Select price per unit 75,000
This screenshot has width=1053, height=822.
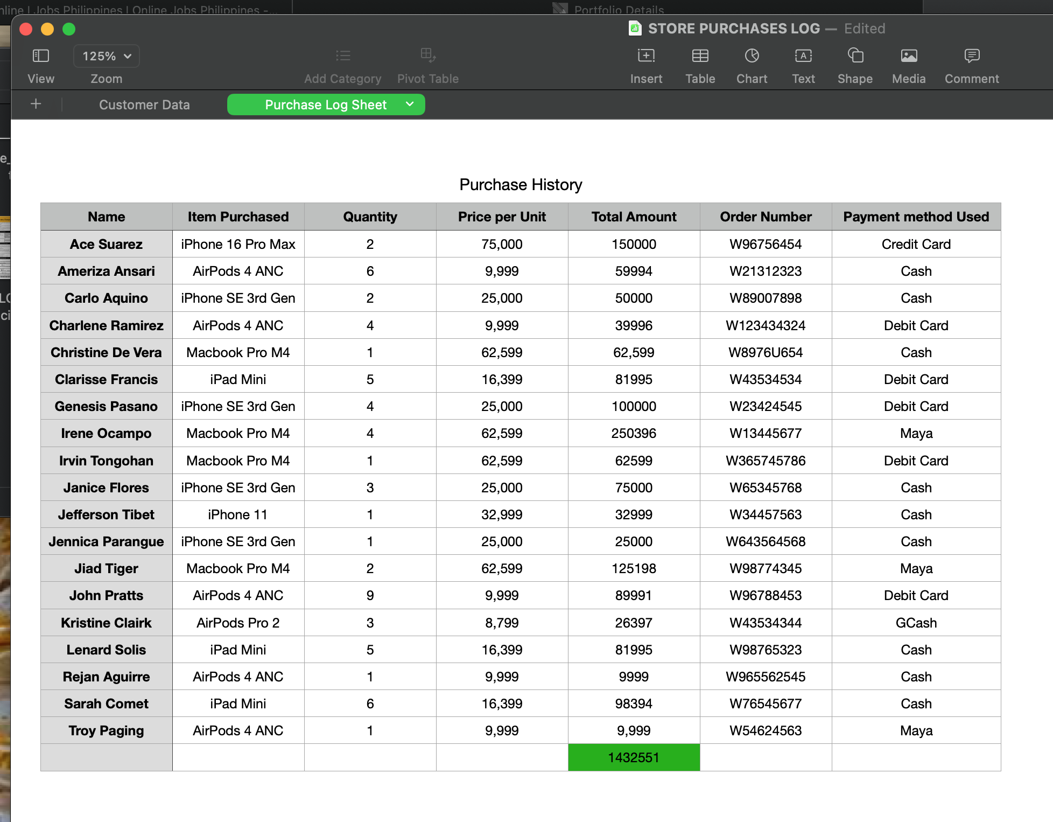[502, 244]
